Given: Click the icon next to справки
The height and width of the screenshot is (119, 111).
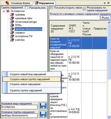Looking at the screenshot, I should 12,33.
